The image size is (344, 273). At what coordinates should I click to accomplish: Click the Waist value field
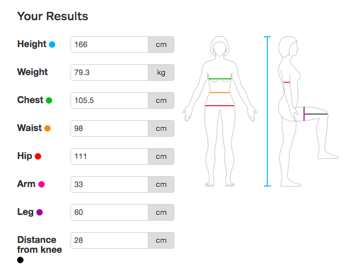coord(109,128)
